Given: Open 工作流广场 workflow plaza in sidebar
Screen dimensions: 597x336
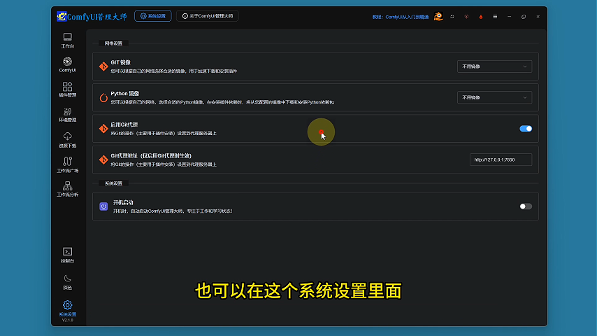Looking at the screenshot, I should pos(67,164).
